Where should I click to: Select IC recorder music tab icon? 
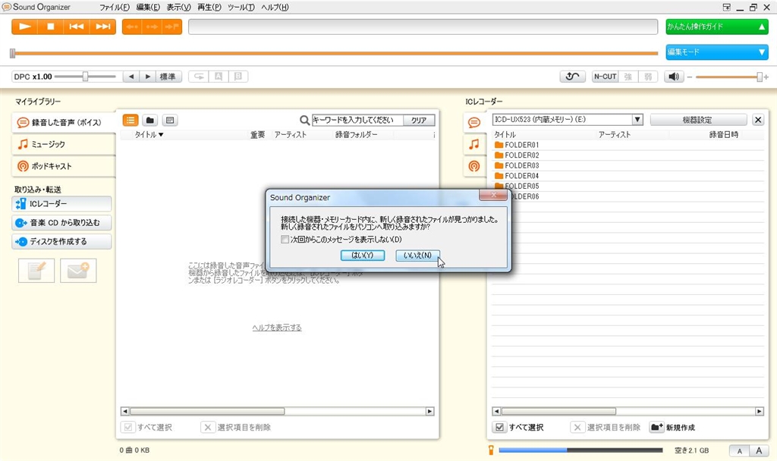coord(474,144)
